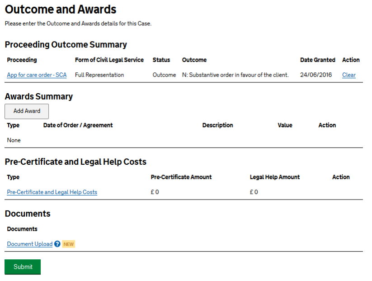Click the Full Representation cell
This screenshot has height=281, width=372.
point(99,75)
